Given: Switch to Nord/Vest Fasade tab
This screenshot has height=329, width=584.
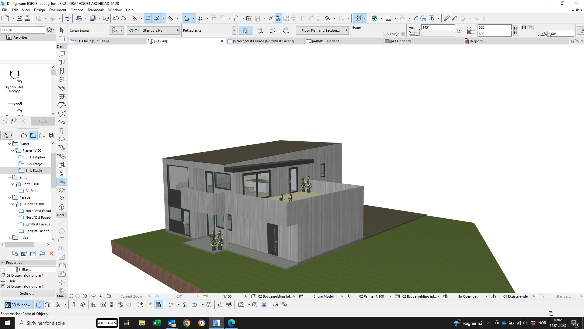Looking at the screenshot, I should pos(263,41).
